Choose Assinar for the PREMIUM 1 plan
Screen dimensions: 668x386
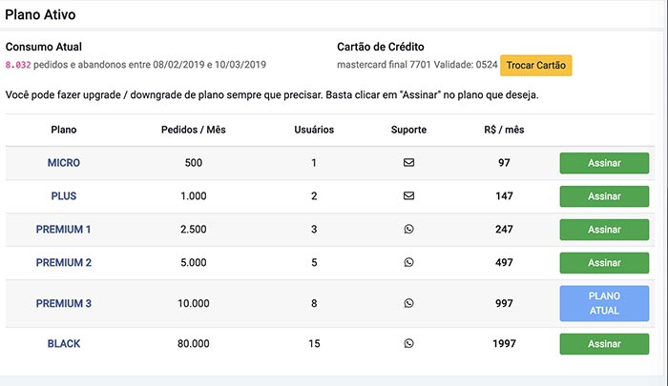[604, 230]
